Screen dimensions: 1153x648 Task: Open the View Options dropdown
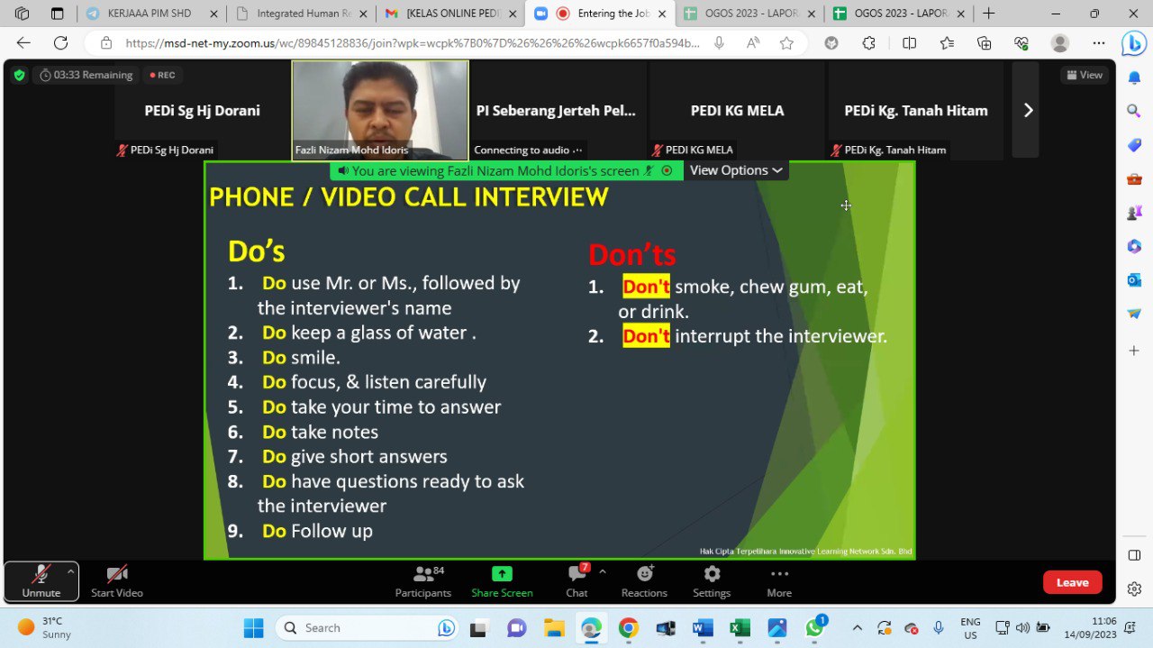[736, 170]
